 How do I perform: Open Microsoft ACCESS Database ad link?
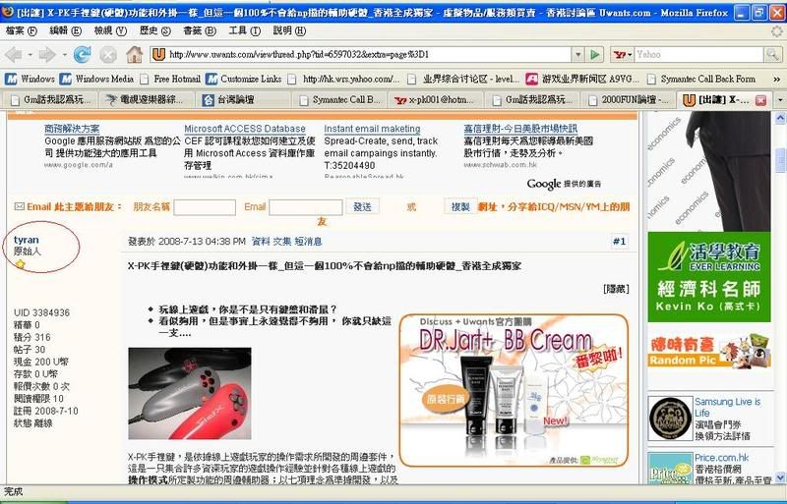pos(245,129)
